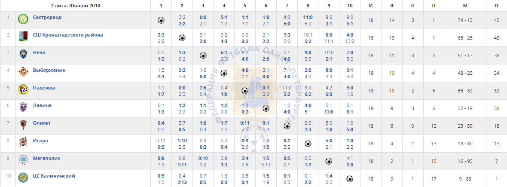Open the Сестрорецк team page link
Viewport: 507px width, 187px height.
pos(47,17)
